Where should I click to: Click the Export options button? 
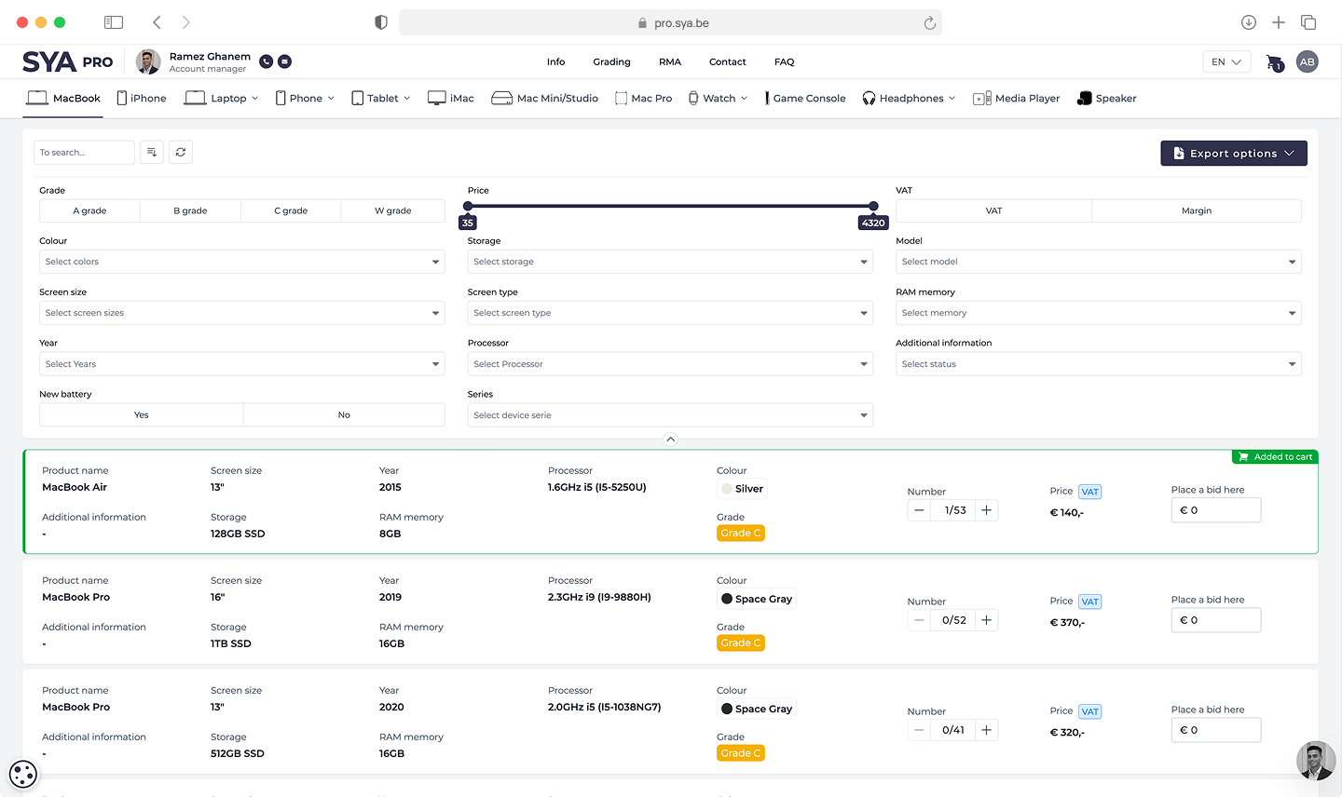click(1234, 154)
